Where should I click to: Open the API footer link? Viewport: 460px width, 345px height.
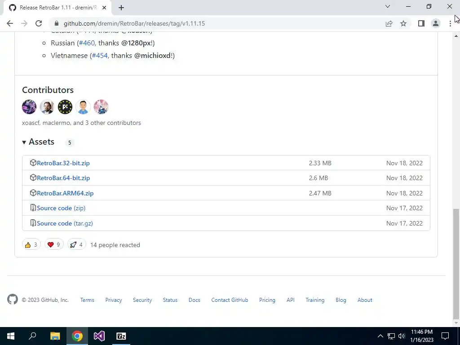click(x=291, y=300)
